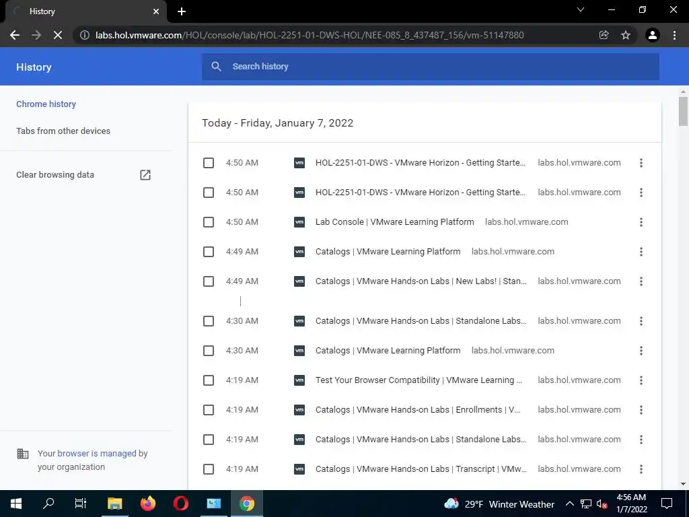This screenshot has height=517, width=689.
Task: Launch Firefox from the taskbar
Action: click(x=148, y=504)
